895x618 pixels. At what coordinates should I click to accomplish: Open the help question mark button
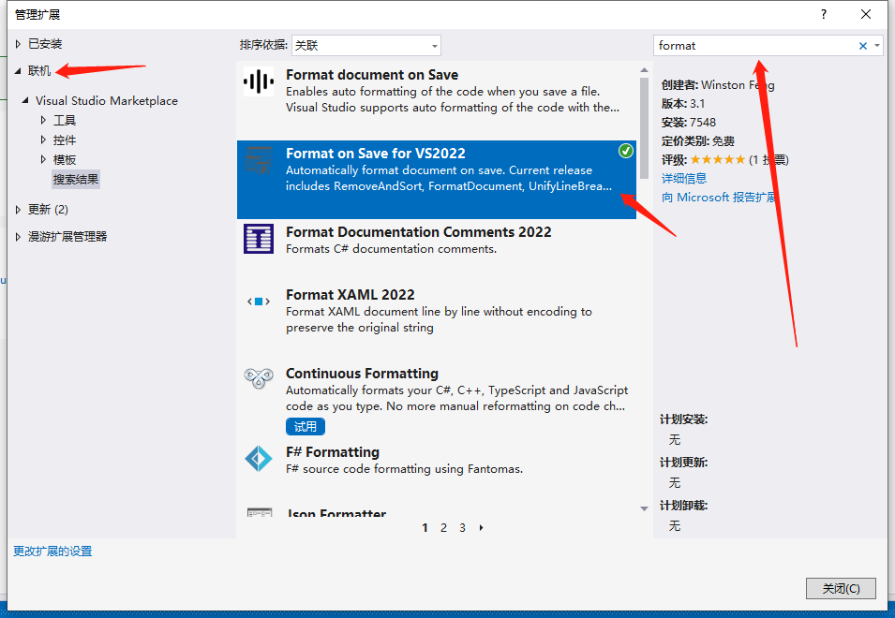823,14
